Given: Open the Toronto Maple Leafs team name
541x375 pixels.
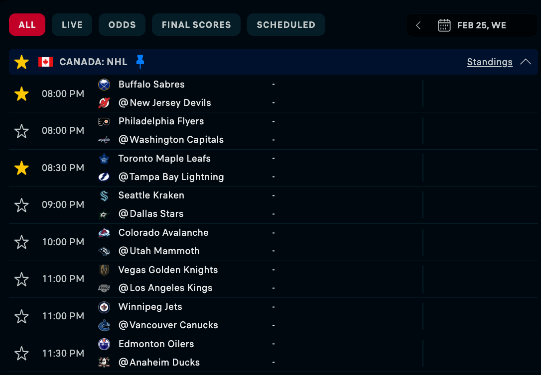Looking at the screenshot, I should tap(164, 158).
